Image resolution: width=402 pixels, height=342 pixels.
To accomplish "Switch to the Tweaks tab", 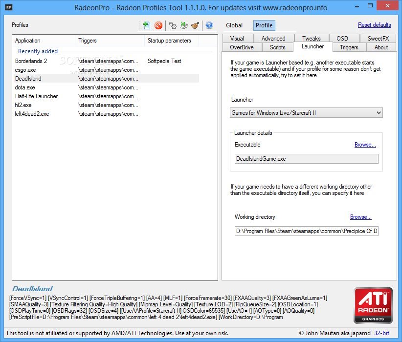I will click(x=311, y=39).
